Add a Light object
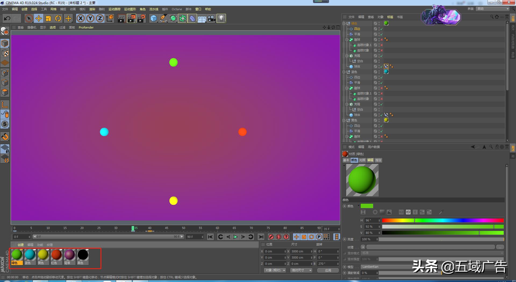The image size is (516, 282). coord(221,18)
